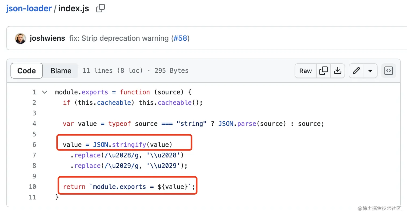Open the joshwiens author profile link
Screen dimensions: 407x217
[47, 38]
